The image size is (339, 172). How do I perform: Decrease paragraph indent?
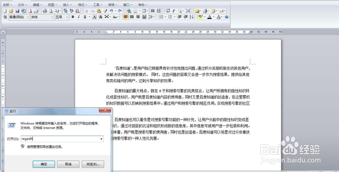pyautogui.click(x=179, y=17)
